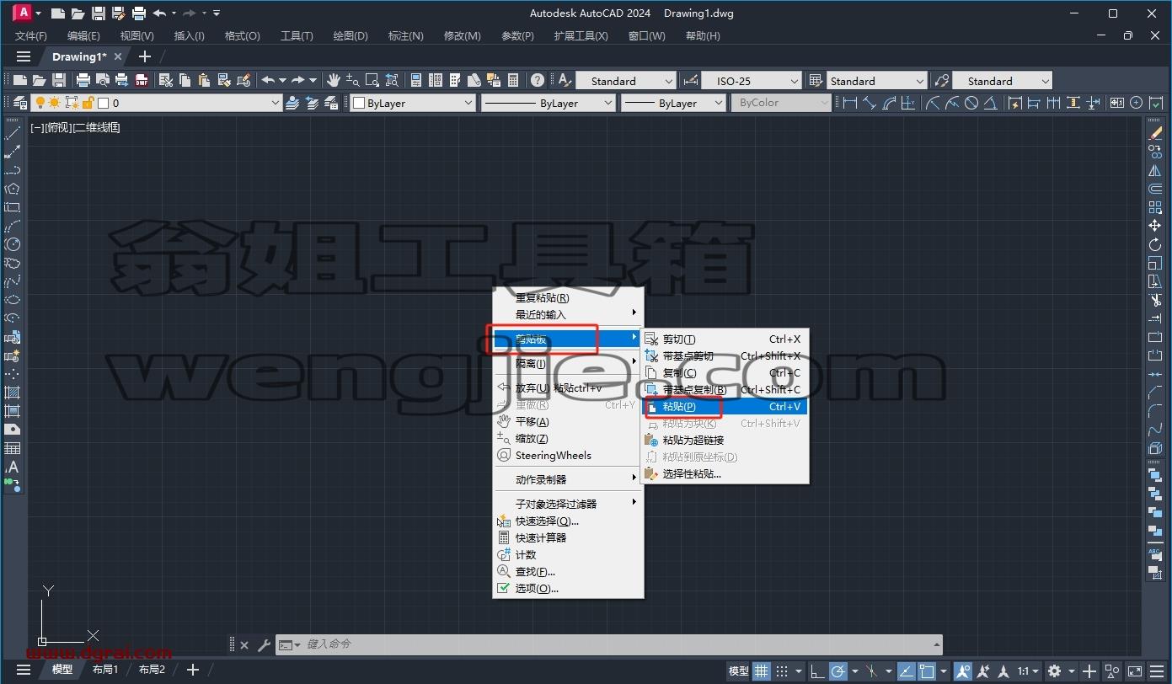Screen dimensions: 1172x684
Task: Select the multiline text A tool
Action: (x=12, y=467)
